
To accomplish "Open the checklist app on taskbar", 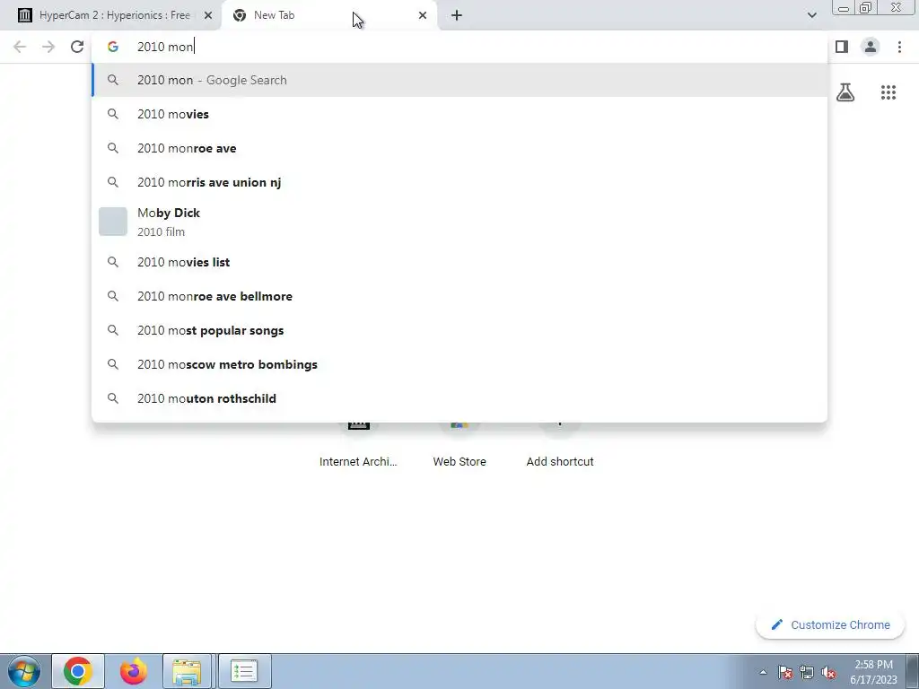I will coord(244,671).
